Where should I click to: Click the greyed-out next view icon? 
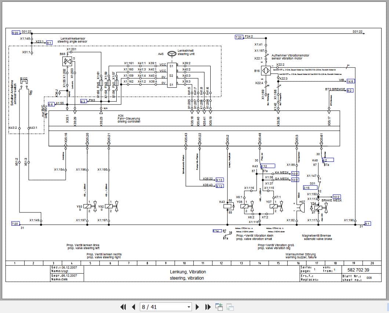coord(230,307)
